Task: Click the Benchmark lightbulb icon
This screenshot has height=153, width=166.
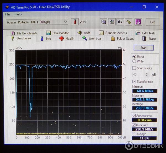Action: (13, 38)
